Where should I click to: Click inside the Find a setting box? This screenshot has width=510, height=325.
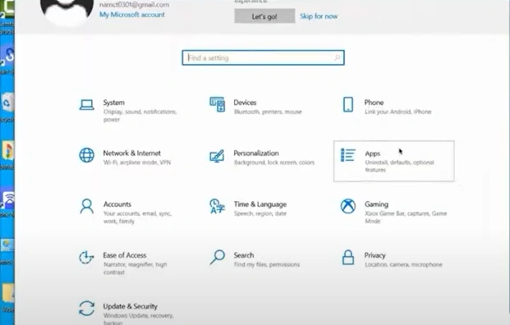[263, 57]
